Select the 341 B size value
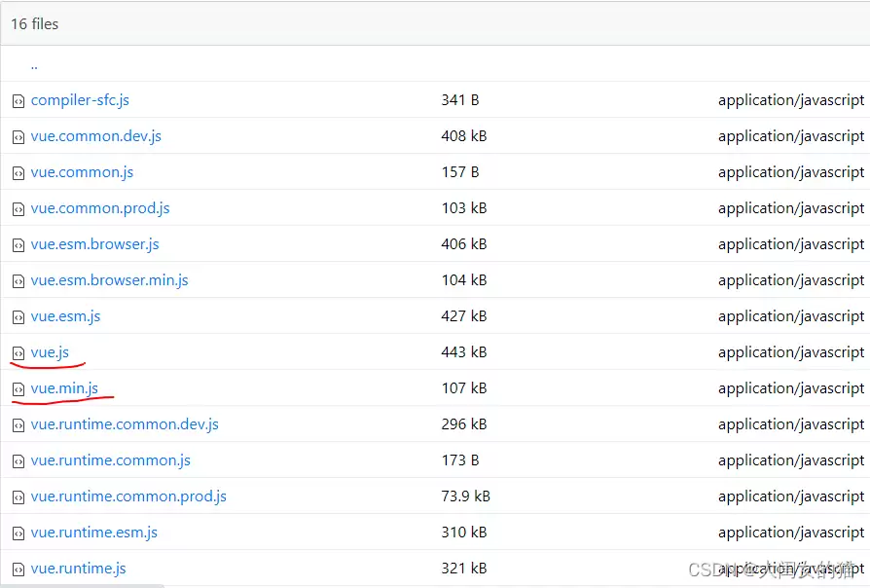The height and width of the screenshot is (588, 870). click(460, 100)
